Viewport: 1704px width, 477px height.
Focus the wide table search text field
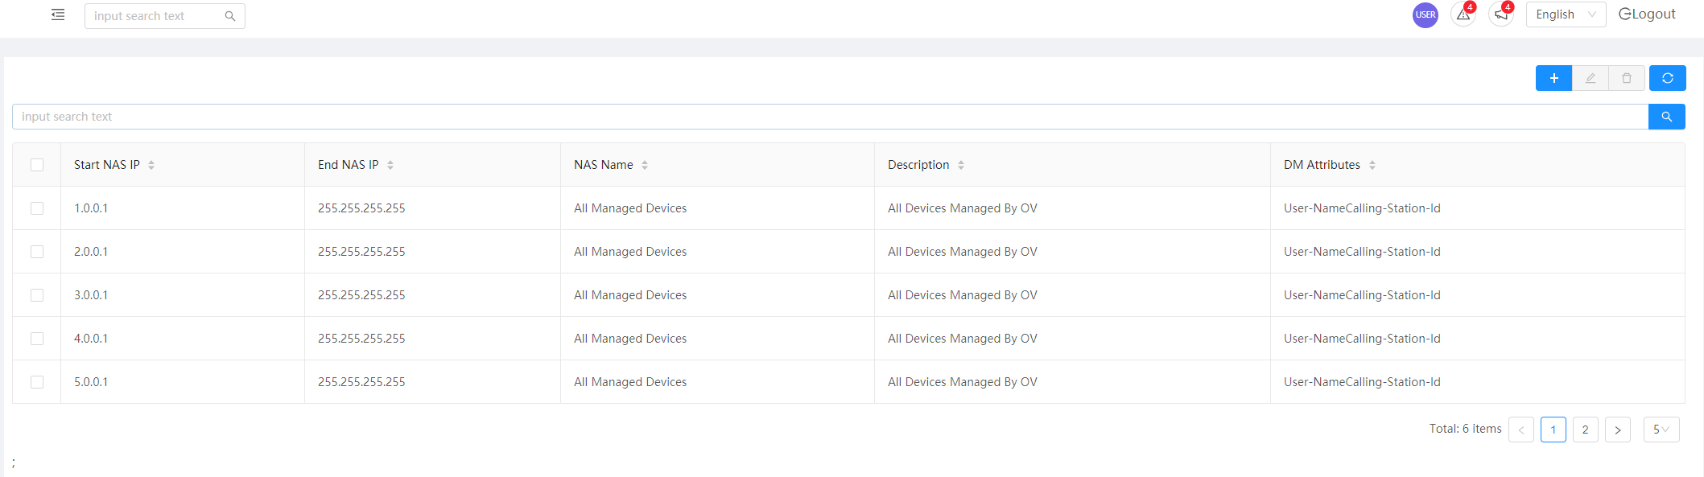[830, 117]
